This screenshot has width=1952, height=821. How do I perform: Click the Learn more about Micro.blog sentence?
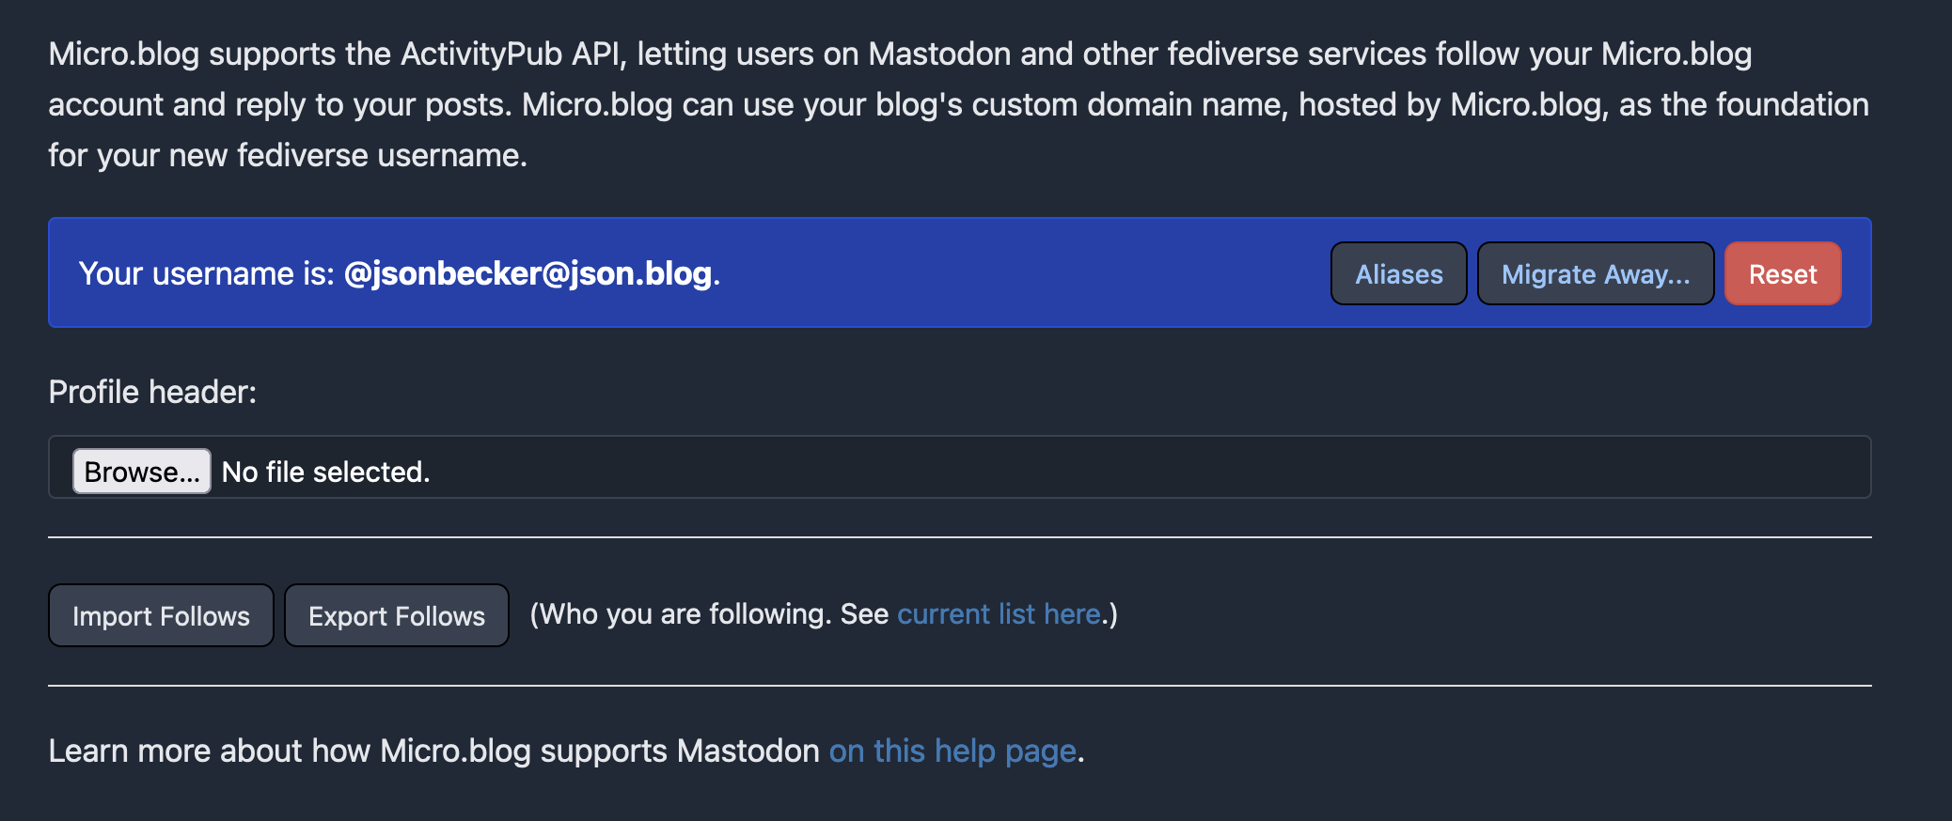(x=566, y=751)
